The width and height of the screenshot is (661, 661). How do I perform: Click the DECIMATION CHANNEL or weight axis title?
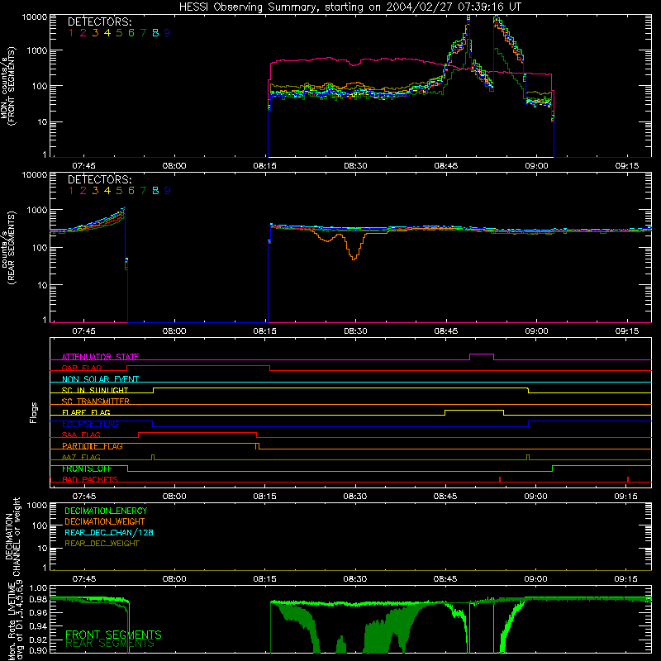tap(12, 536)
